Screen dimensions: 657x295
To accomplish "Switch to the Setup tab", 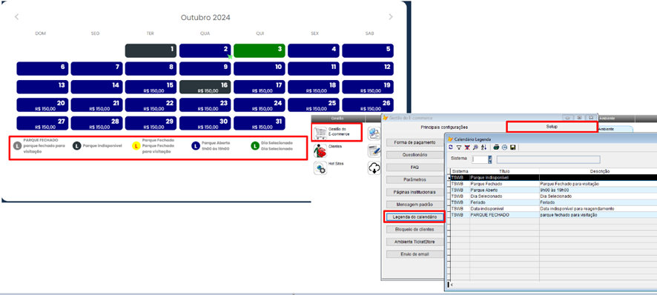I will (x=552, y=127).
